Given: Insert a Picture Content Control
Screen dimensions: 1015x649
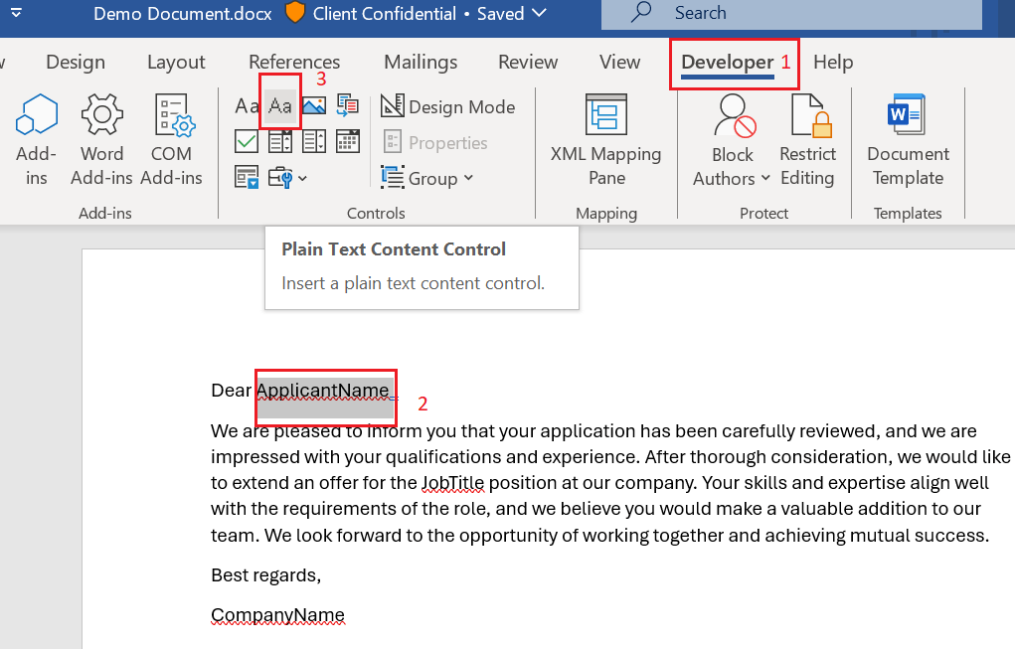Looking at the screenshot, I should tap(314, 106).
